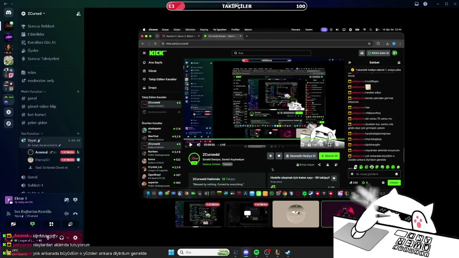
Task: Open the bot-komut channel
Action: 51,115
